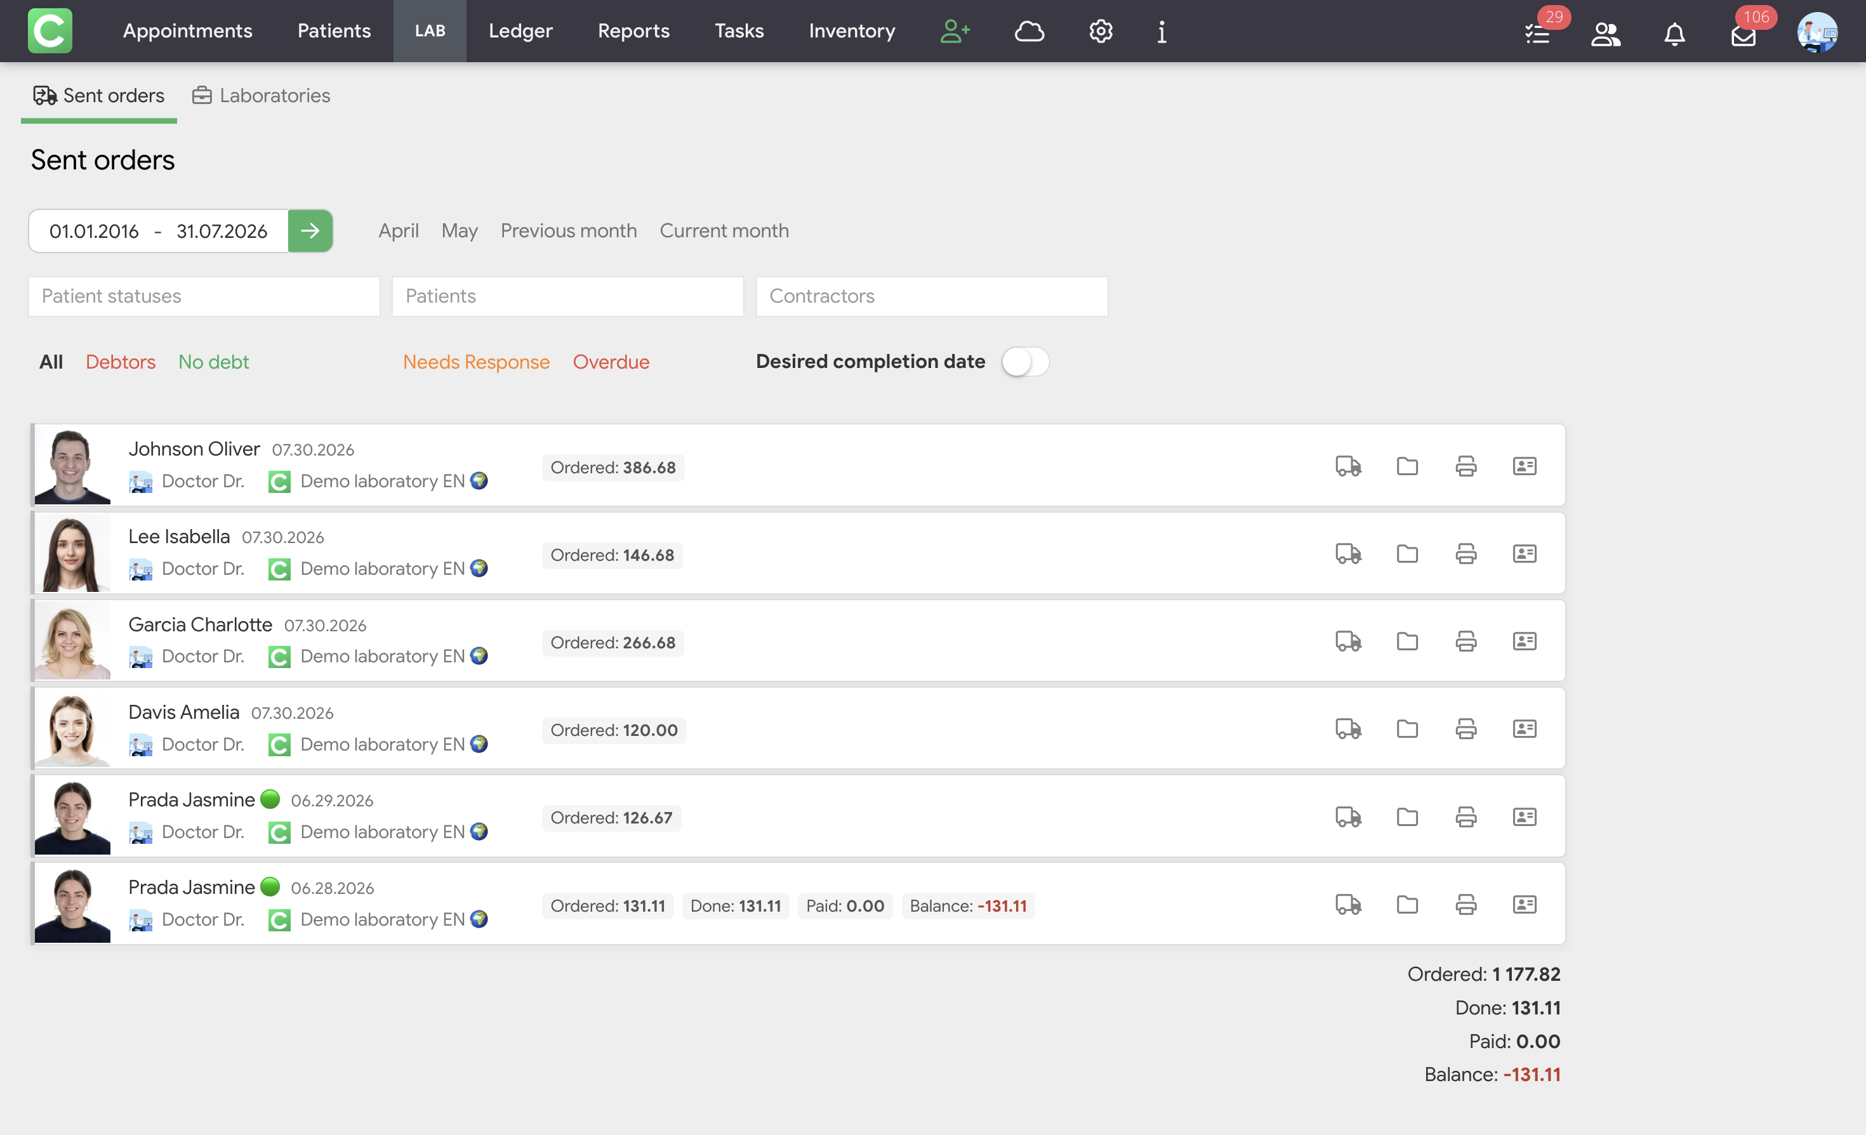The image size is (1866, 1135).
Task: Open folder icon for Lee Isabella order
Action: pyautogui.click(x=1407, y=553)
